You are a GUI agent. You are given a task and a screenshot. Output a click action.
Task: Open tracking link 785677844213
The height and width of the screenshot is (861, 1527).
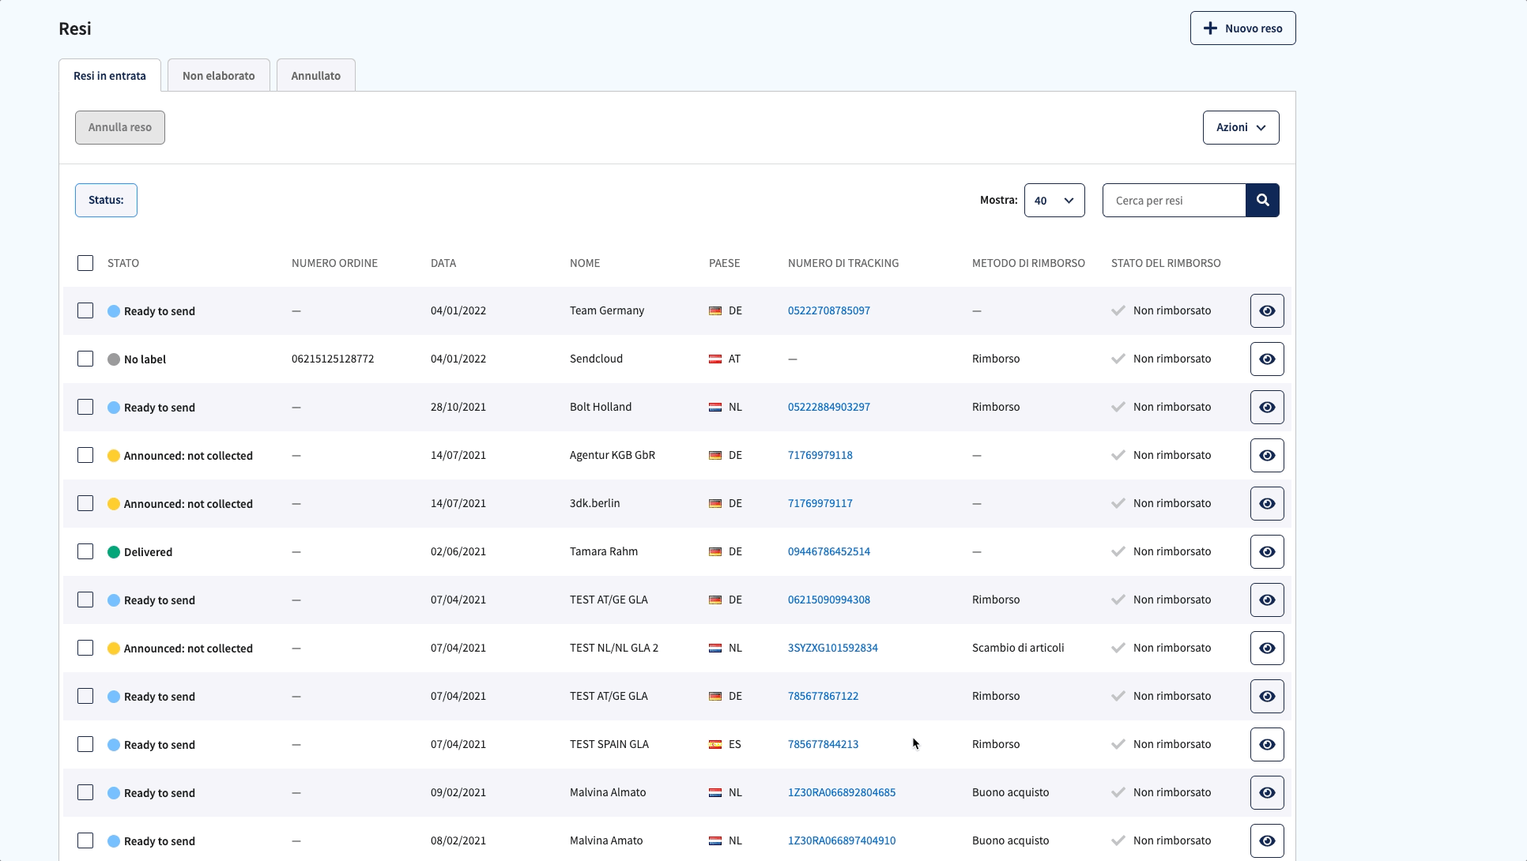coord(823,744)
